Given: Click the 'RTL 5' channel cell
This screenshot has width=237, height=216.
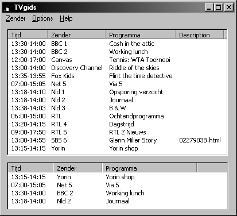Looking at the screenshot, I should [59, 132].
